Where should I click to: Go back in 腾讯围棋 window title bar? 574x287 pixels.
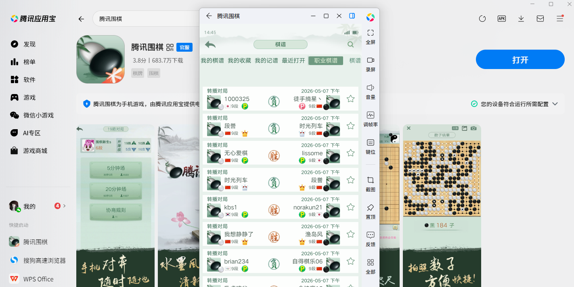point(209,16)
